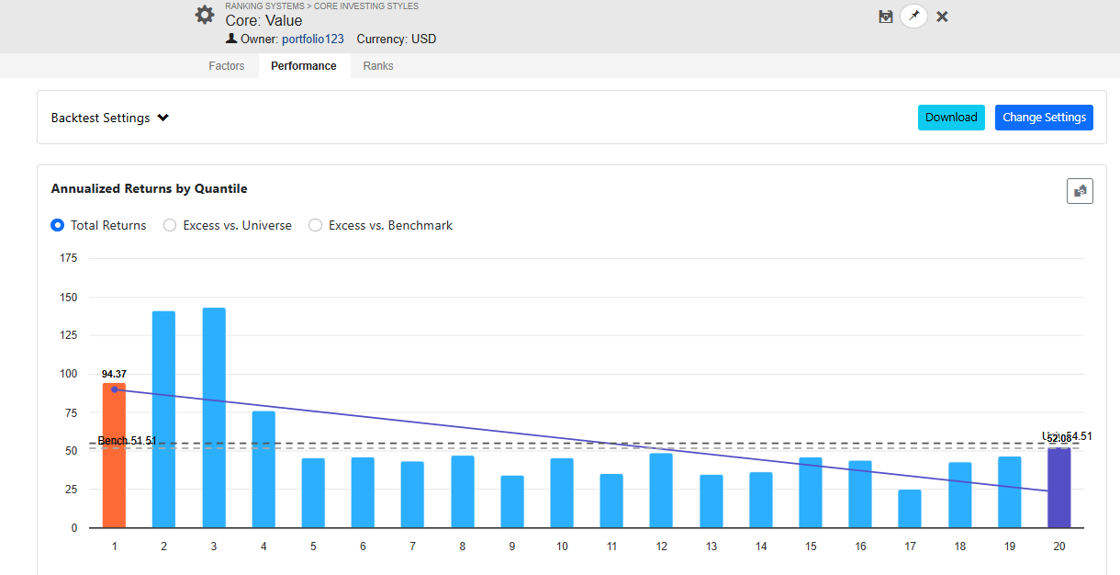Click the orange quantile 1 bar

tap(114, 459)
